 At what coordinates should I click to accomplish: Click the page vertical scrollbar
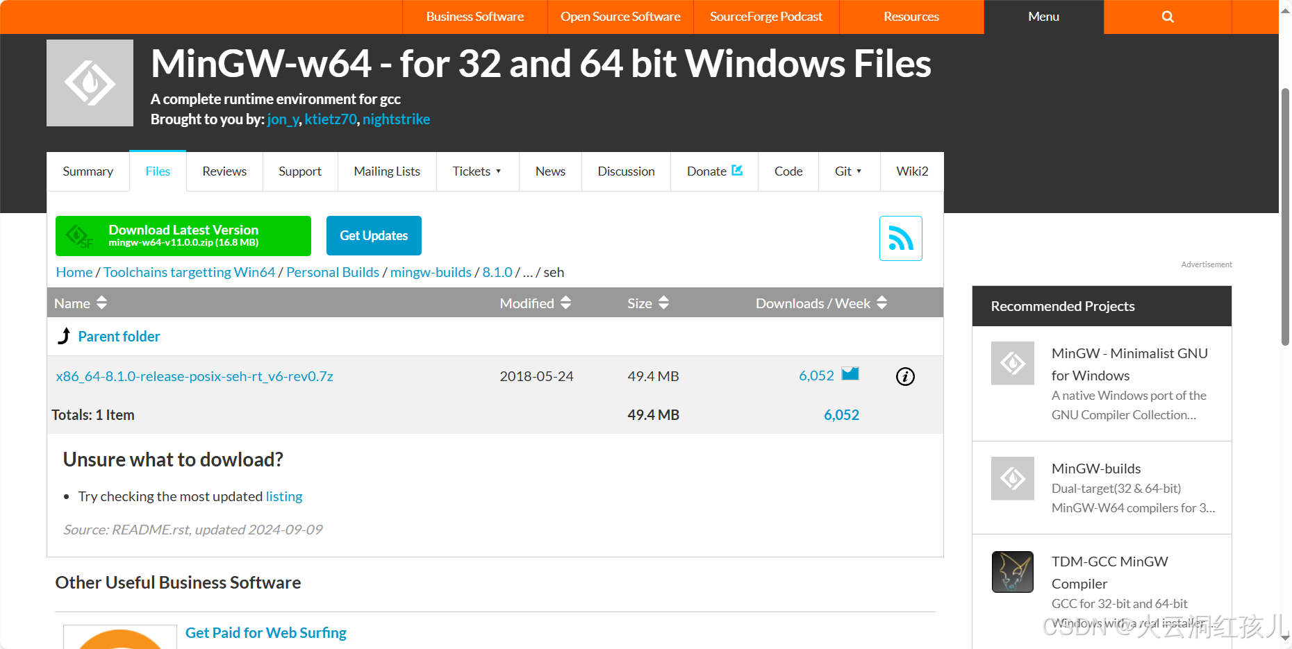(1285, 217)
